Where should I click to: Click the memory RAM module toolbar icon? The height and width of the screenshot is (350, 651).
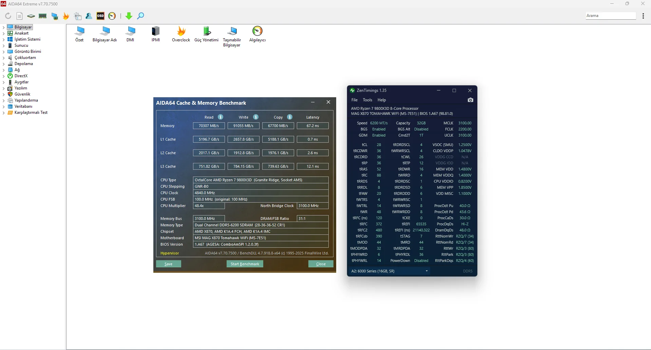43,16
